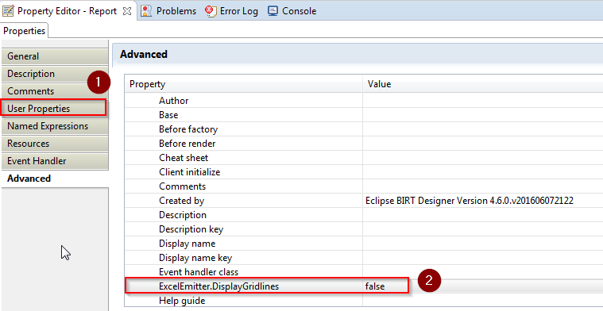The image size is (603, 311).
Task: Click the Error Log icon
Action: (x=211, y=11)
